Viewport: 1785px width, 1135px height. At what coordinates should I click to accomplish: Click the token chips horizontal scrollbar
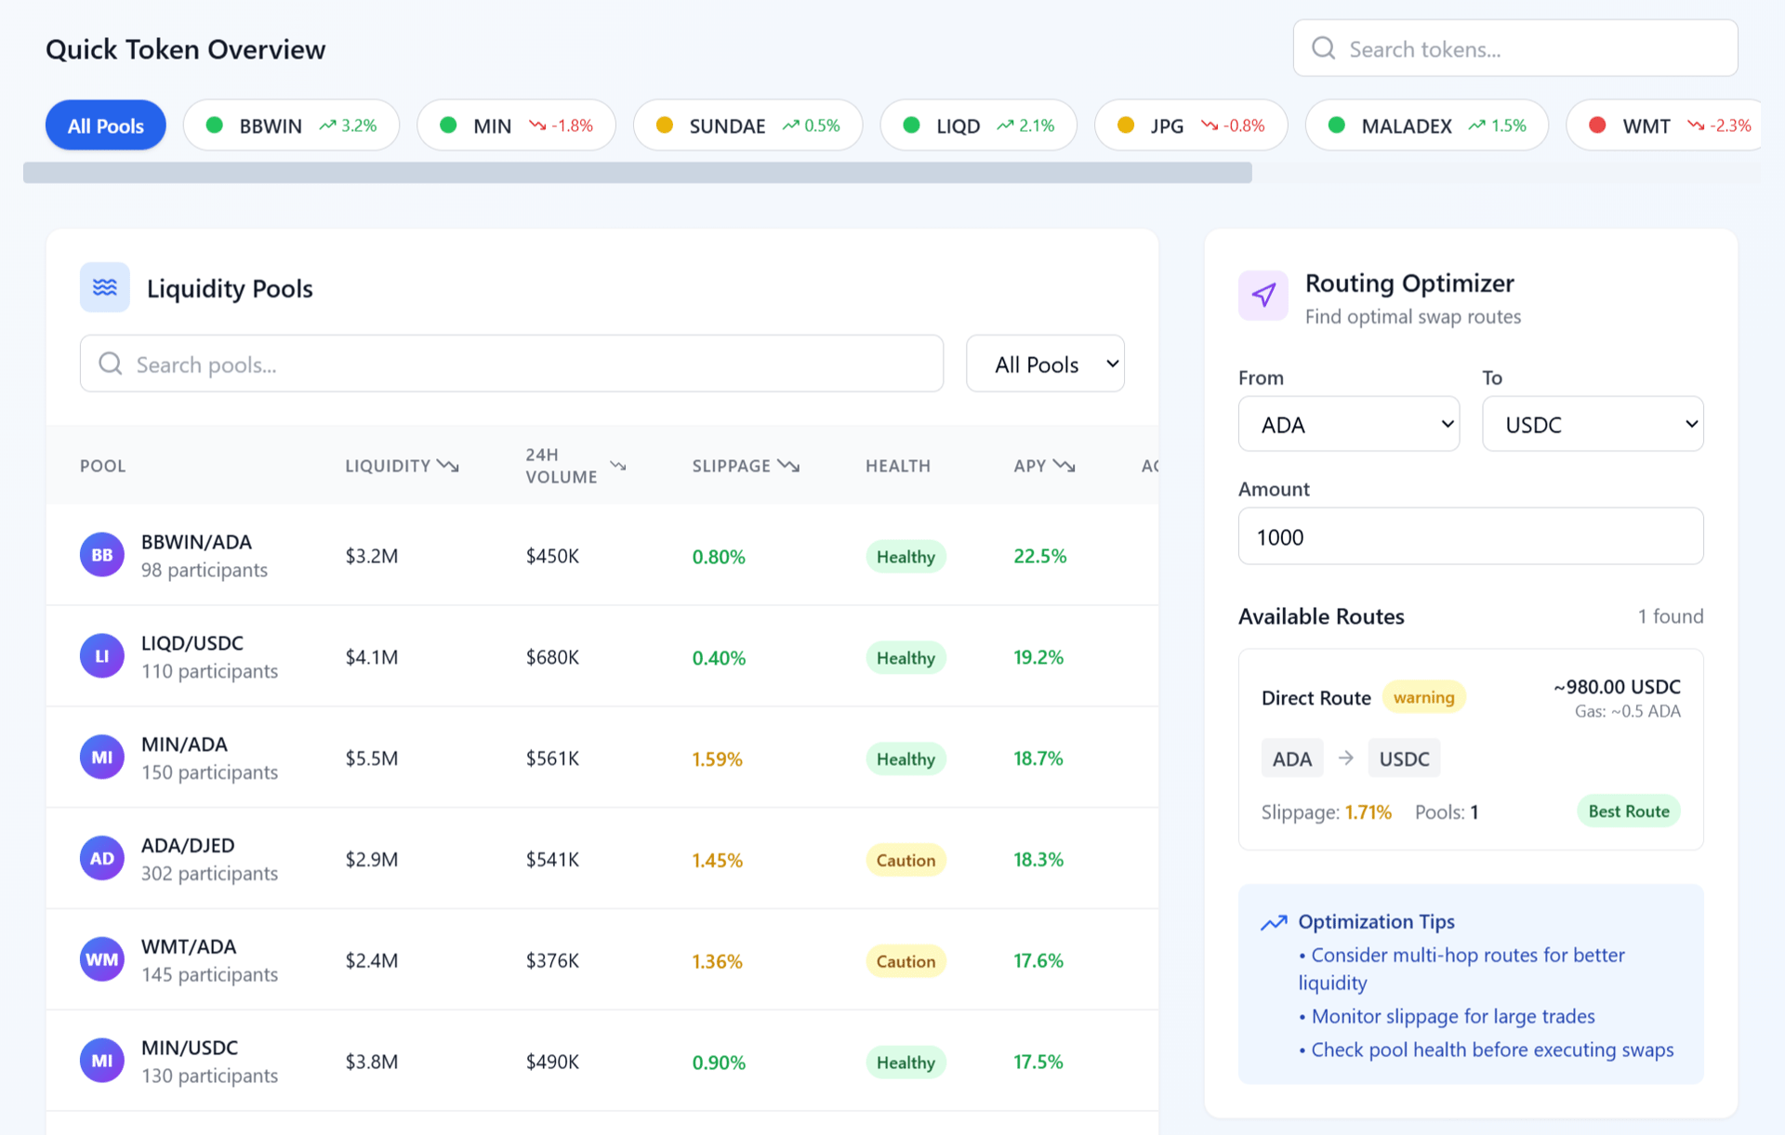(x=637, y=173)
